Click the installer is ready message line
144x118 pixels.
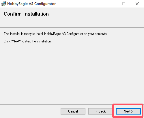(56, 34)
